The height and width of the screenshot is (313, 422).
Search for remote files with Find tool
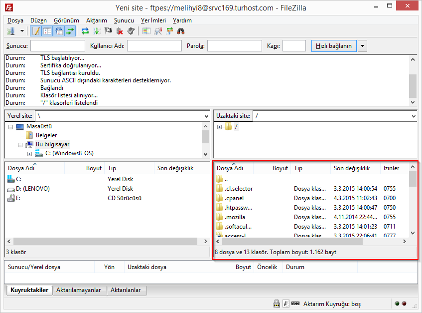[x=181, y=31]
